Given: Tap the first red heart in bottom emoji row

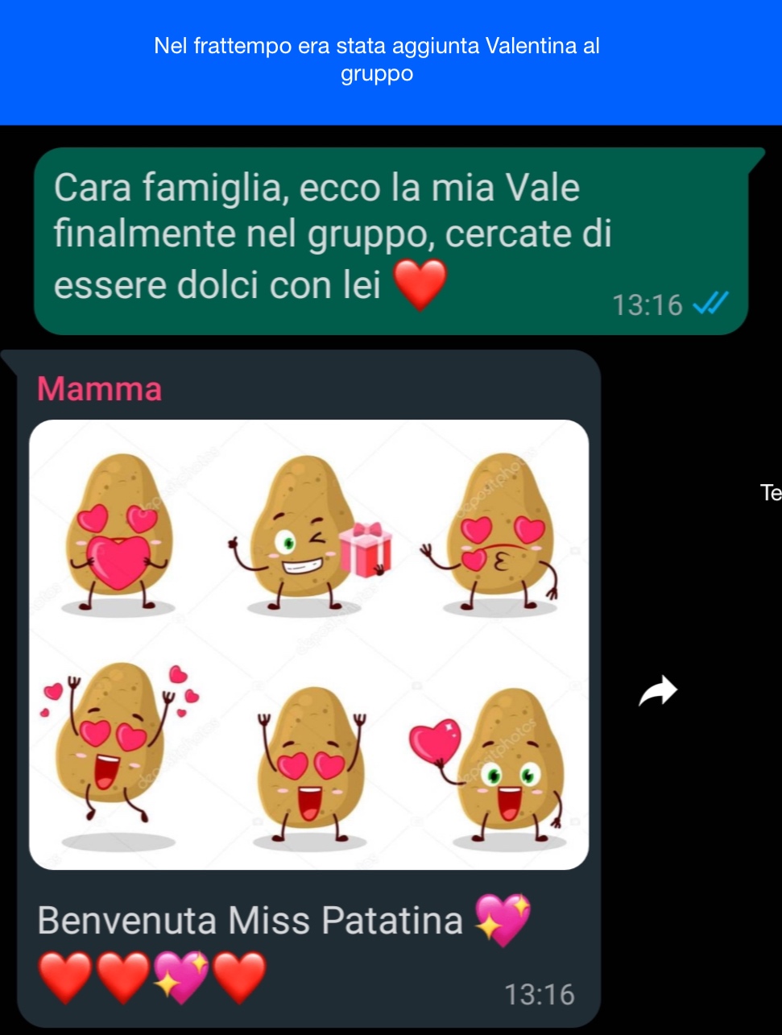Looking at the screenshot, I should click(x=66, y=977).
